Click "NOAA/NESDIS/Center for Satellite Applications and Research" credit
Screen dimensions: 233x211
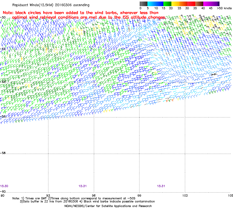[108, 206]
